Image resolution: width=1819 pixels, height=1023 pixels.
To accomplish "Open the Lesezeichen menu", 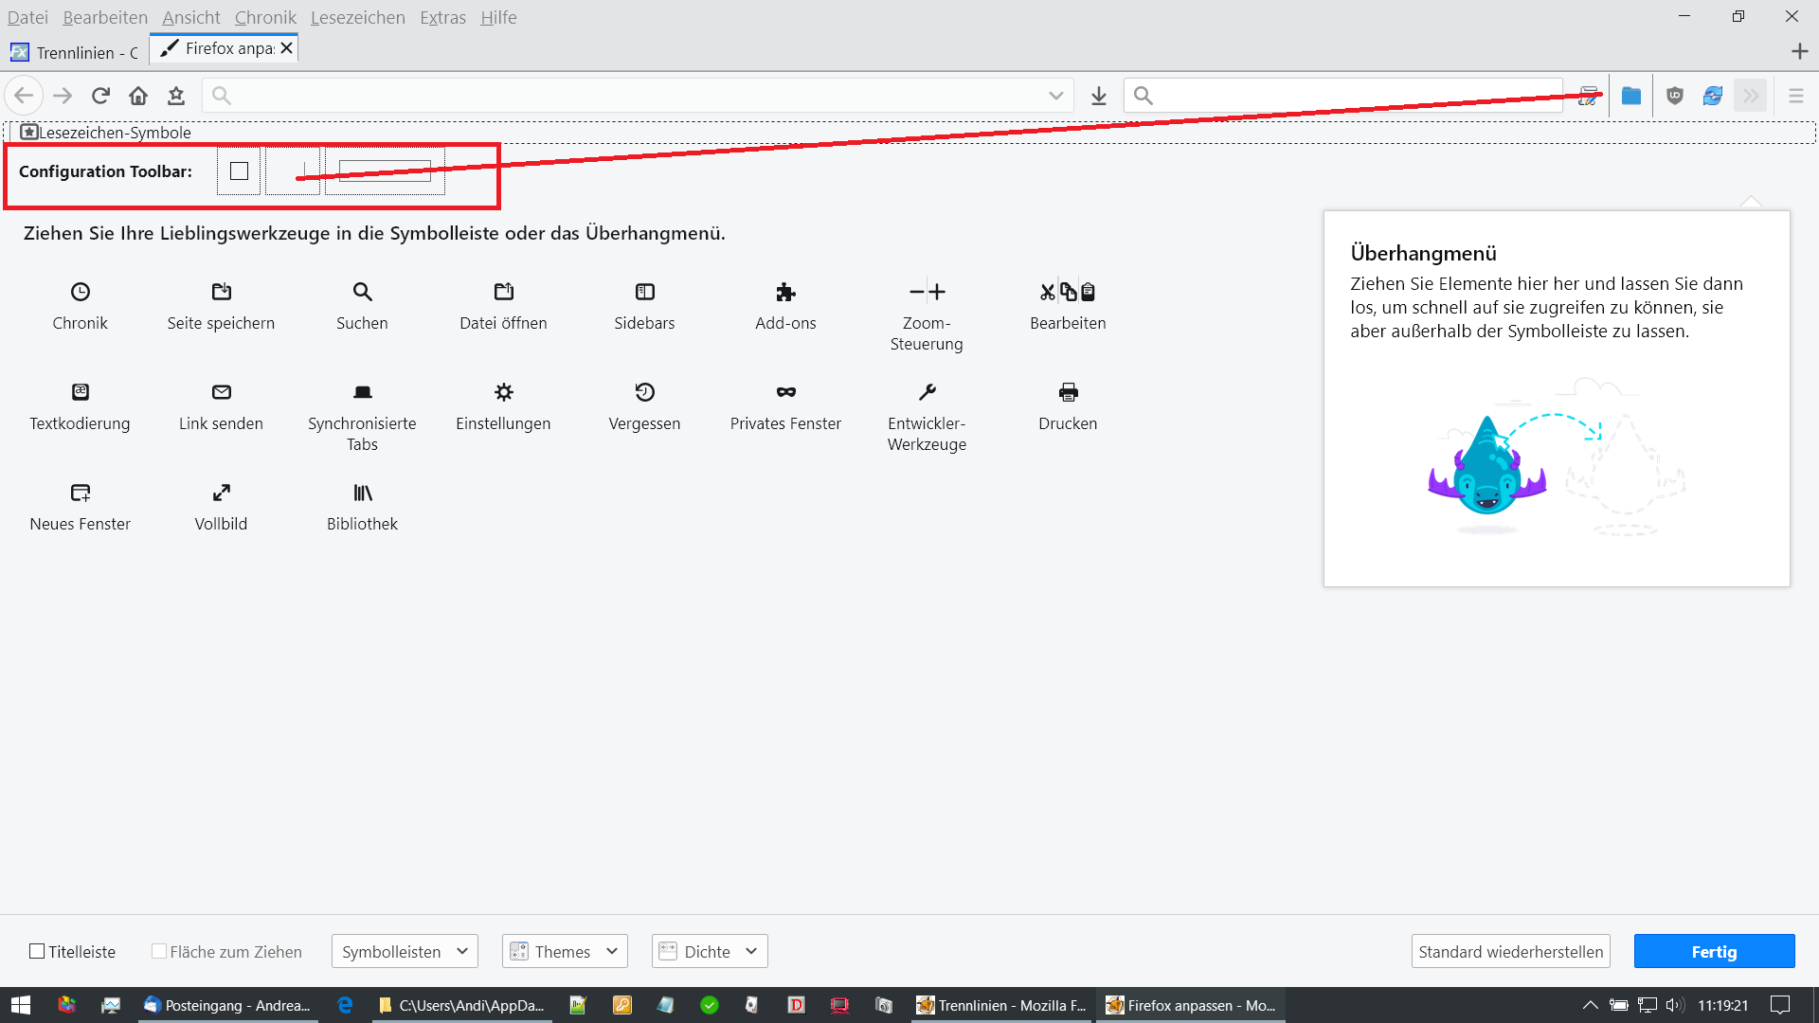I will [x=357, y=17].
